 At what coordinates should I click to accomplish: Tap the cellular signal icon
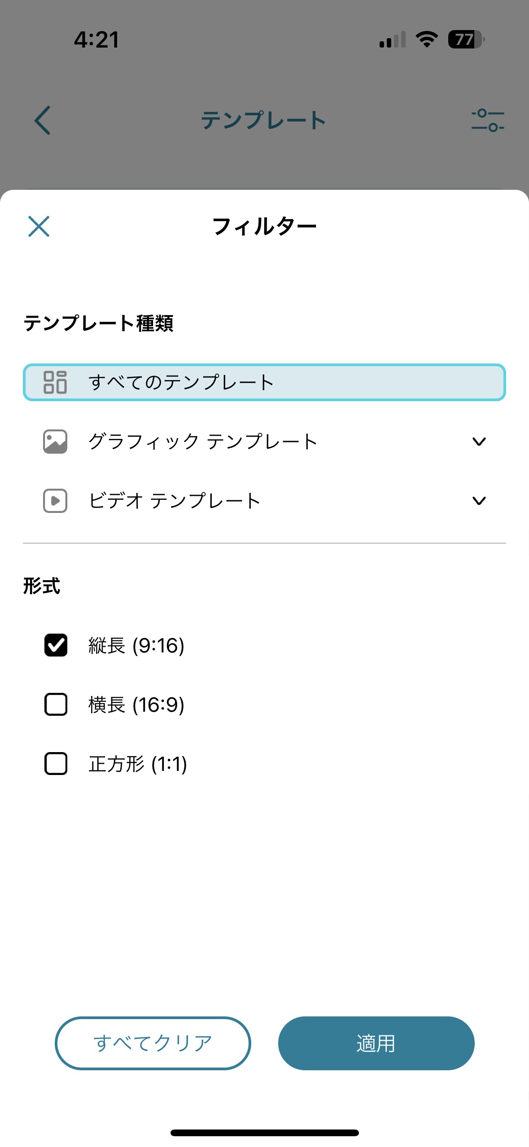(393, 39)
